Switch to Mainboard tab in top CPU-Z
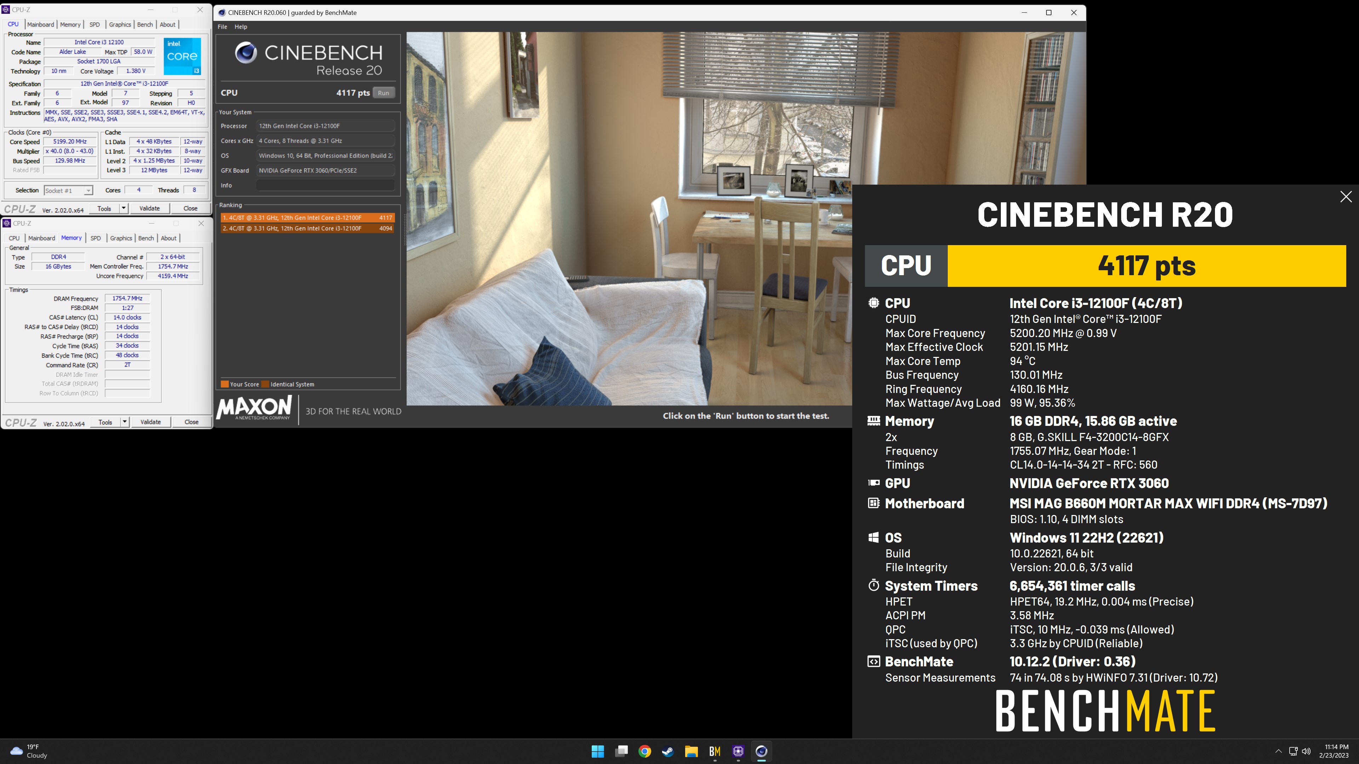The image size is (1359, 764). 41,24
